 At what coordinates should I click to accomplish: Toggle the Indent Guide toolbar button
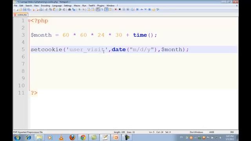[x=106, y=9]
